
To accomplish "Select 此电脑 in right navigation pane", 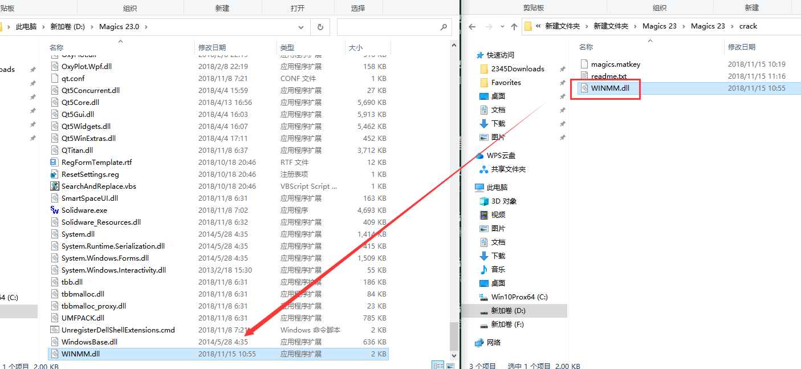I will pos(497,187).
